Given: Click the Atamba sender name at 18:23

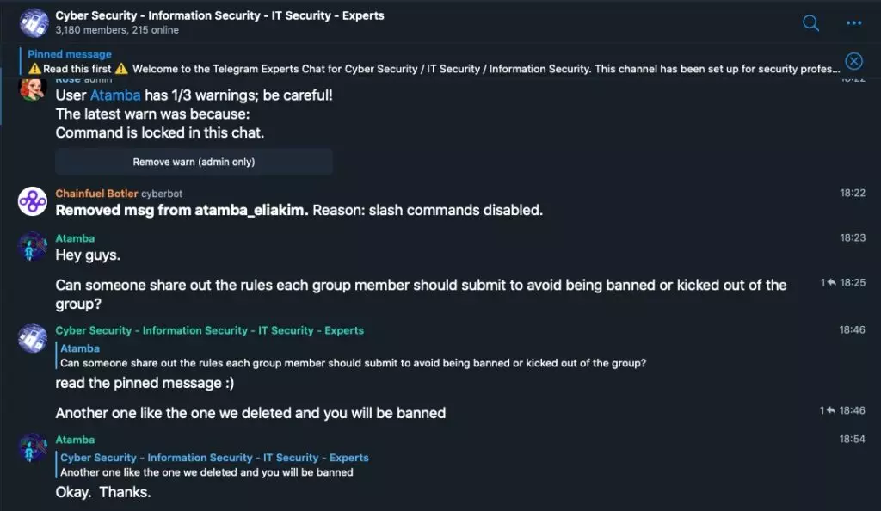Looking at the screenshot, I should coord(75,238).
